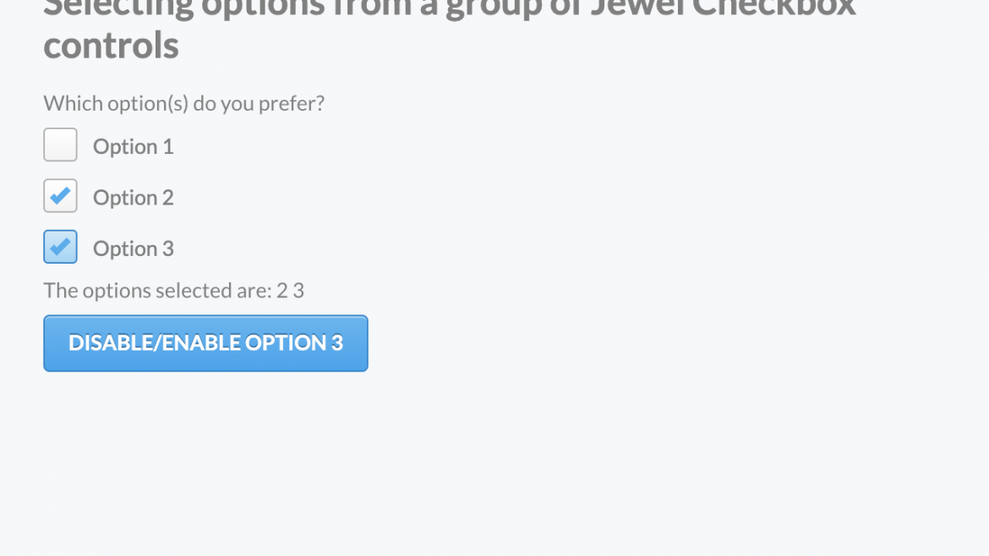This screenshot has width=989, height=556.
Task: Click the blue checkmark beside Option 2
Action: pyautogui.click(x=60, y=196)
